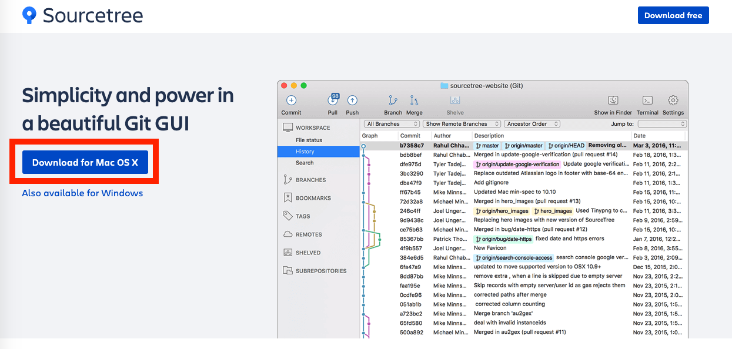Click the origin/master label

tap(523, 145)
